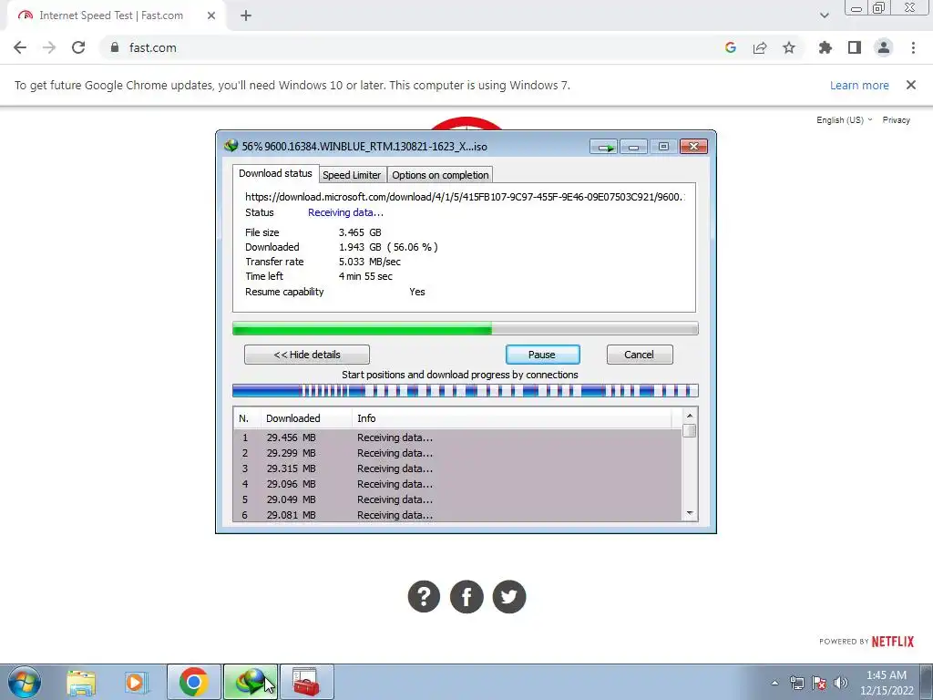This screenshot has width=933, height=700.
Task: Select connection row 3 with 29.315 MB
Action: pos(457,468)
